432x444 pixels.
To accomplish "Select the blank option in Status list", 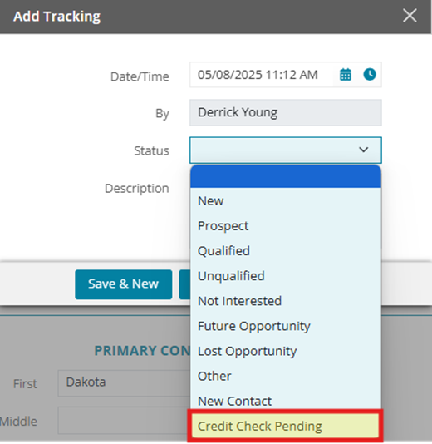I will [286, 176].
